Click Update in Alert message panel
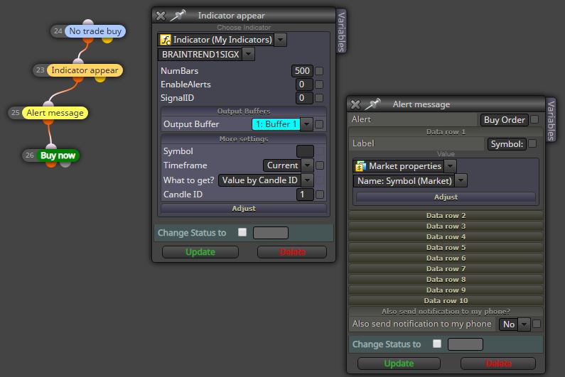 tap(399, 364)
